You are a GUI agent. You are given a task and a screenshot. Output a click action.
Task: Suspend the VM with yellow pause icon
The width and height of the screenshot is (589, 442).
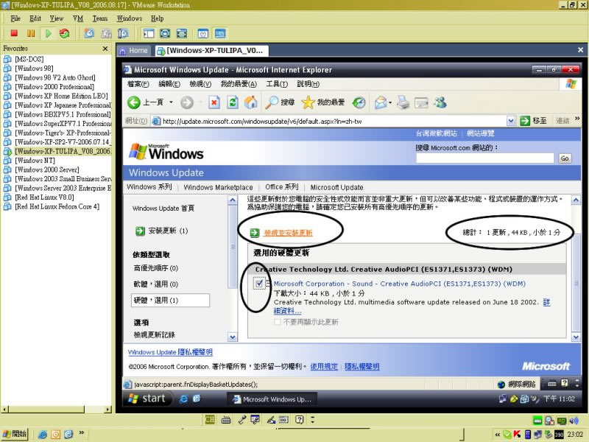click(x=31, y=33)
